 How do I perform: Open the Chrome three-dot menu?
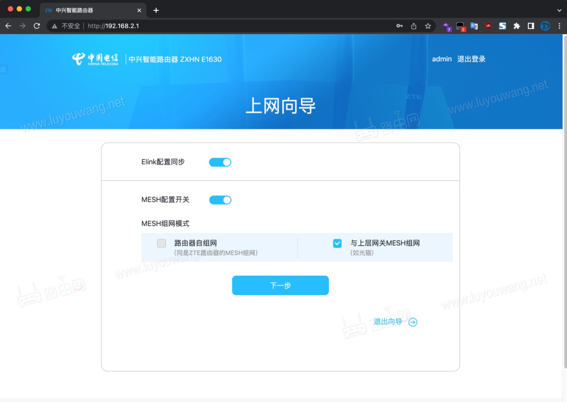pyautogui.click(x=559, y=26)
